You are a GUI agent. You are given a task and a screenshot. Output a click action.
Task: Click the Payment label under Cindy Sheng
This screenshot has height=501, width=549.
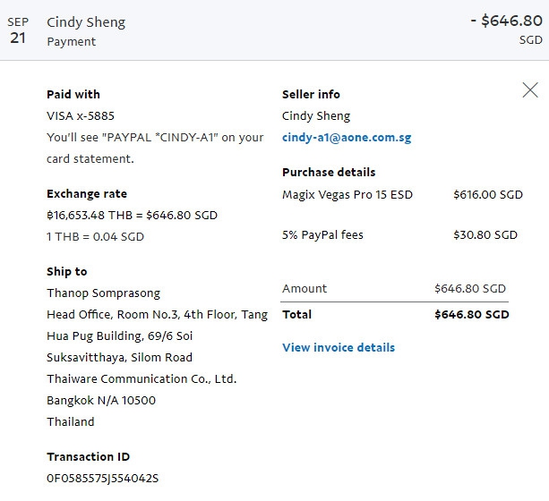pyautogui.click(x=72, y=41)
